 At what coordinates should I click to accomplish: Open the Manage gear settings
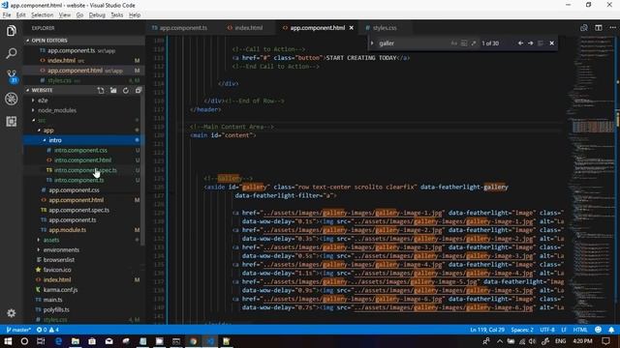[x=11, y=313]
